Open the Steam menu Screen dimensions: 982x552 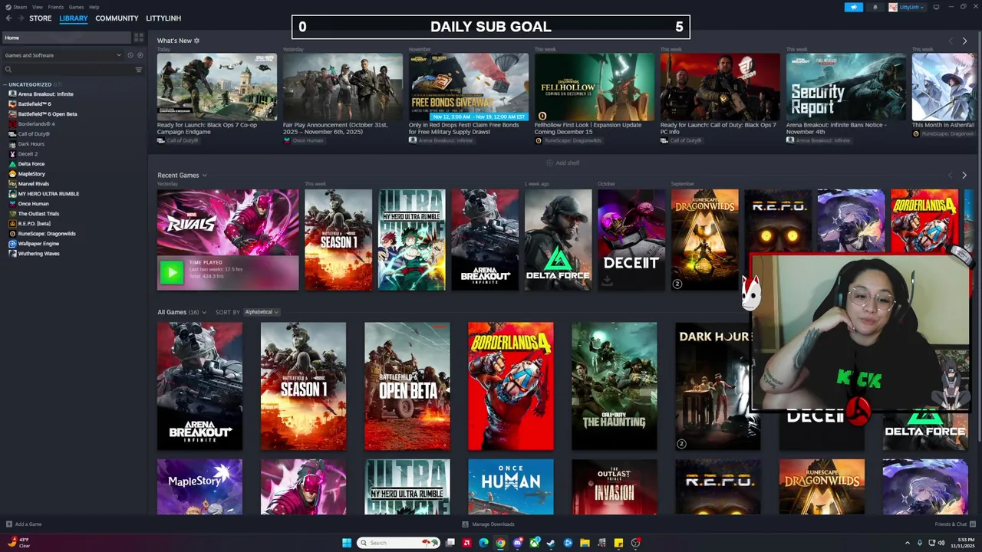coord(16,7)
